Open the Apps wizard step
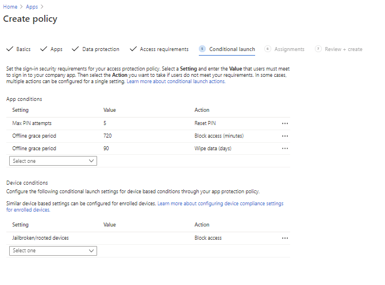The width and height of the screenshot is (385, 285). pos(56,49)
